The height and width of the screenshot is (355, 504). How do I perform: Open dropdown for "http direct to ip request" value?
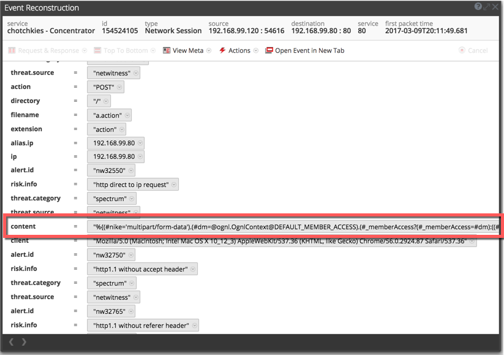[x=174, y=185]
